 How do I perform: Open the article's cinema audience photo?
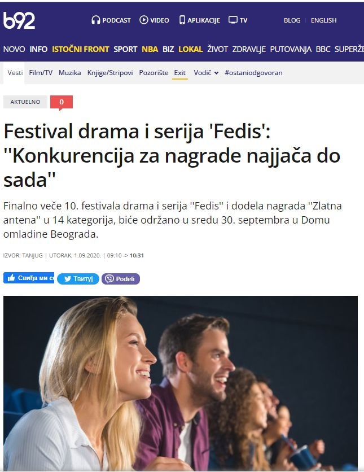[x=181, y=383]
